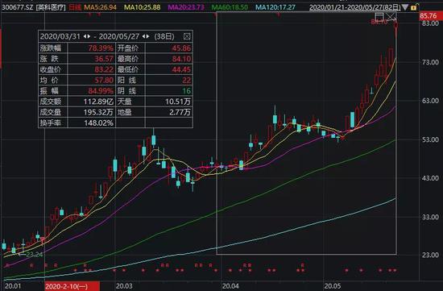Click the 73.00 price axis label
This screenshot has height=291, width=443.
click(430, 62)
